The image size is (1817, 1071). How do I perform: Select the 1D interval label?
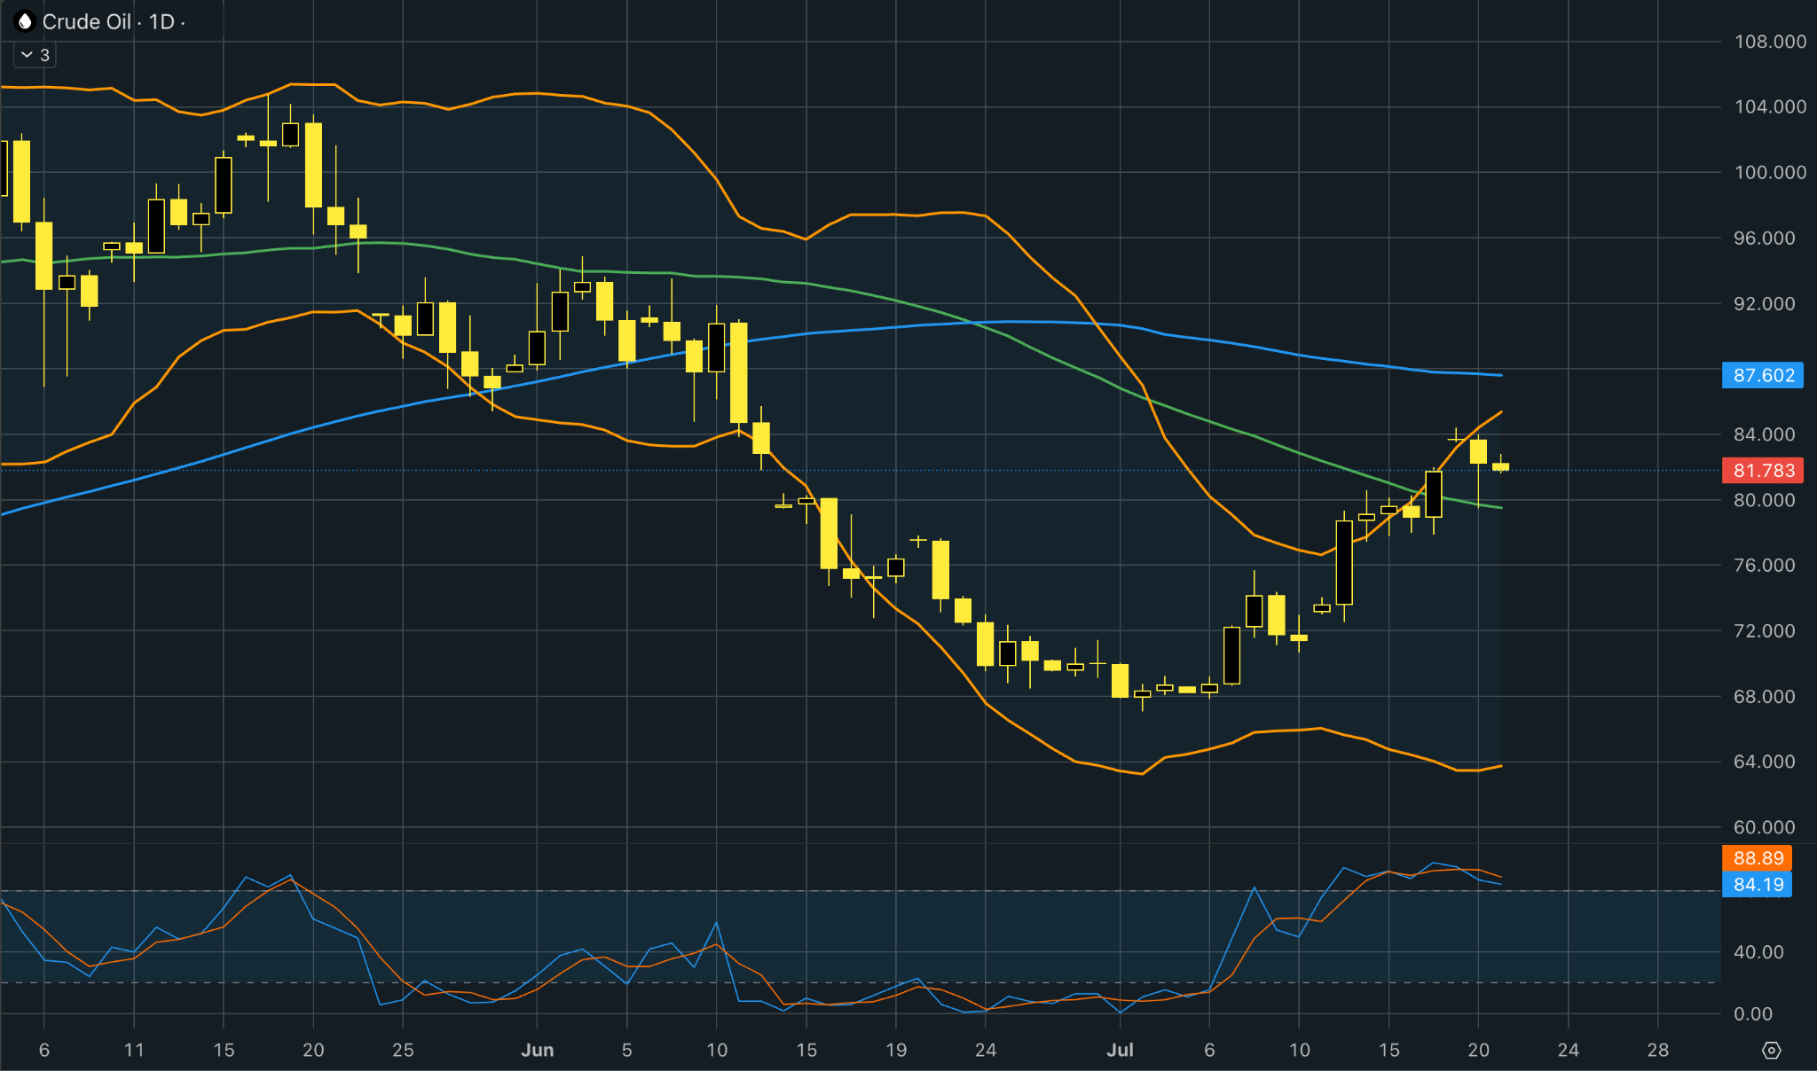[x=161, y=21]
